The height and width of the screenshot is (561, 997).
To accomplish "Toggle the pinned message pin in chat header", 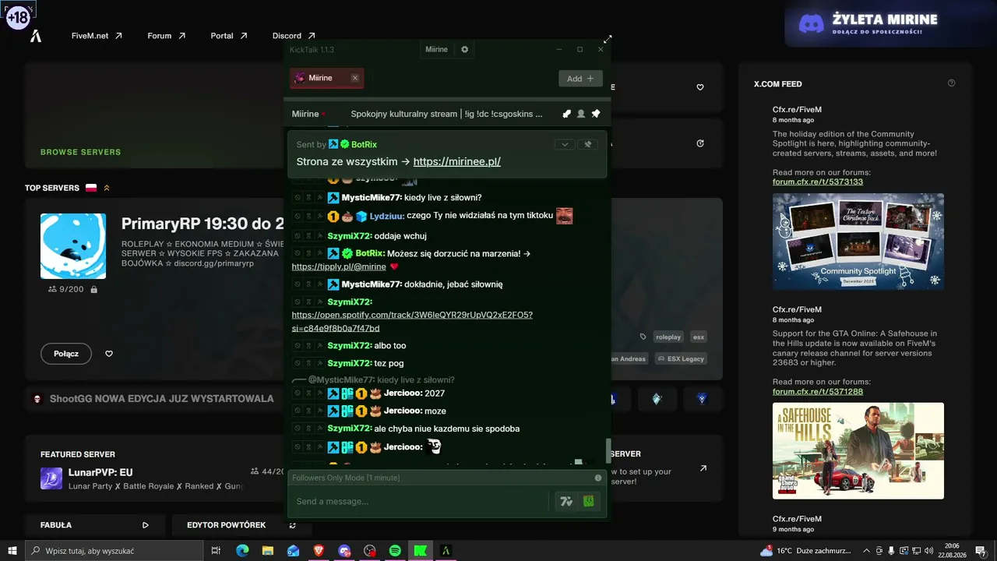I will (x=596, y=114).
